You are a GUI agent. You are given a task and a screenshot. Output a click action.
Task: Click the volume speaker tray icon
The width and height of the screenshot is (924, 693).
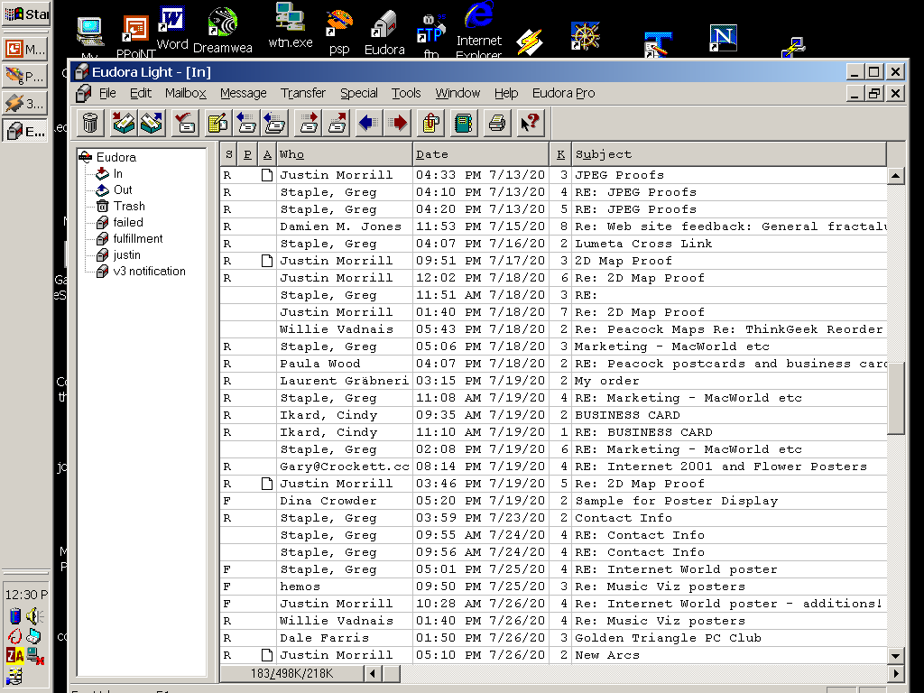click(x=35, y=616)
